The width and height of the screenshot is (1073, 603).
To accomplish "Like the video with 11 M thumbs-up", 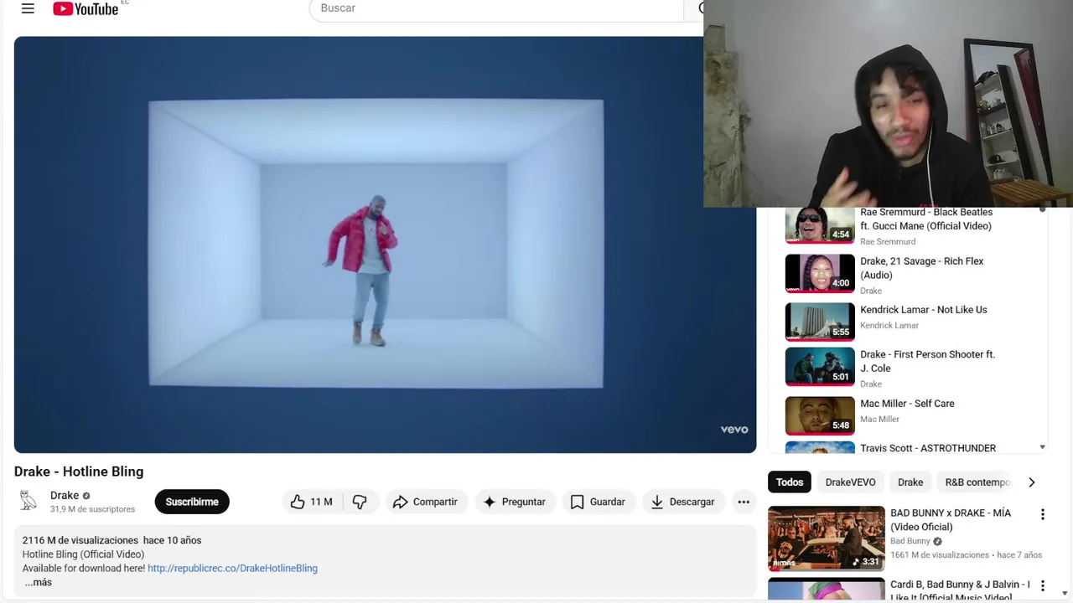I will click(311, 502).
